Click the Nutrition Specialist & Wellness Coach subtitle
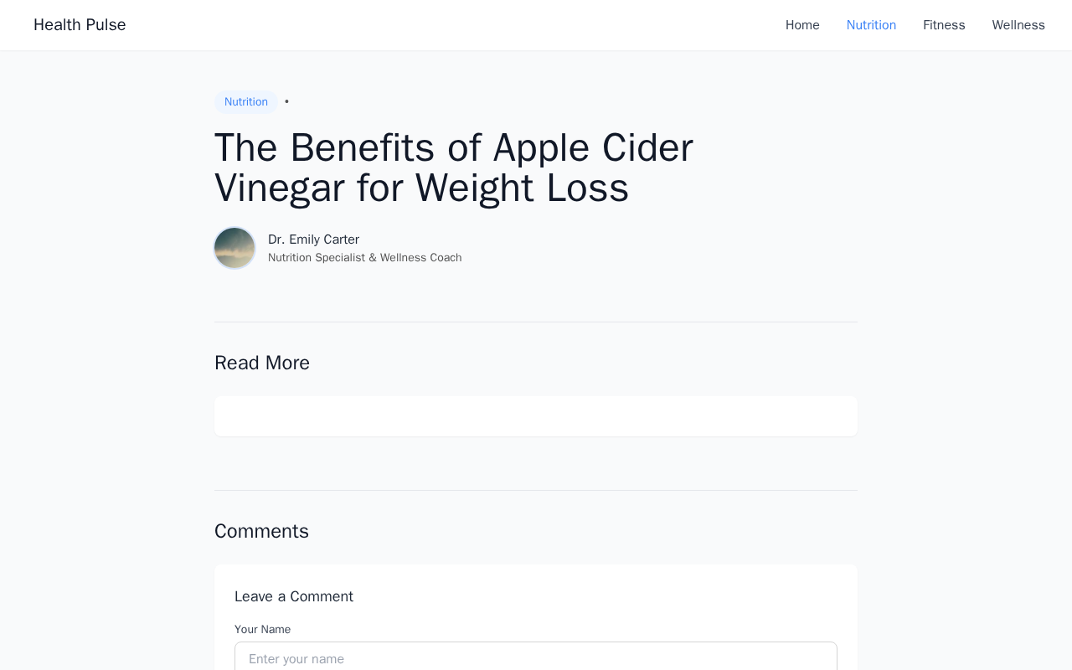Viewport: 1072px width, 670px height. tap(364, 258)
